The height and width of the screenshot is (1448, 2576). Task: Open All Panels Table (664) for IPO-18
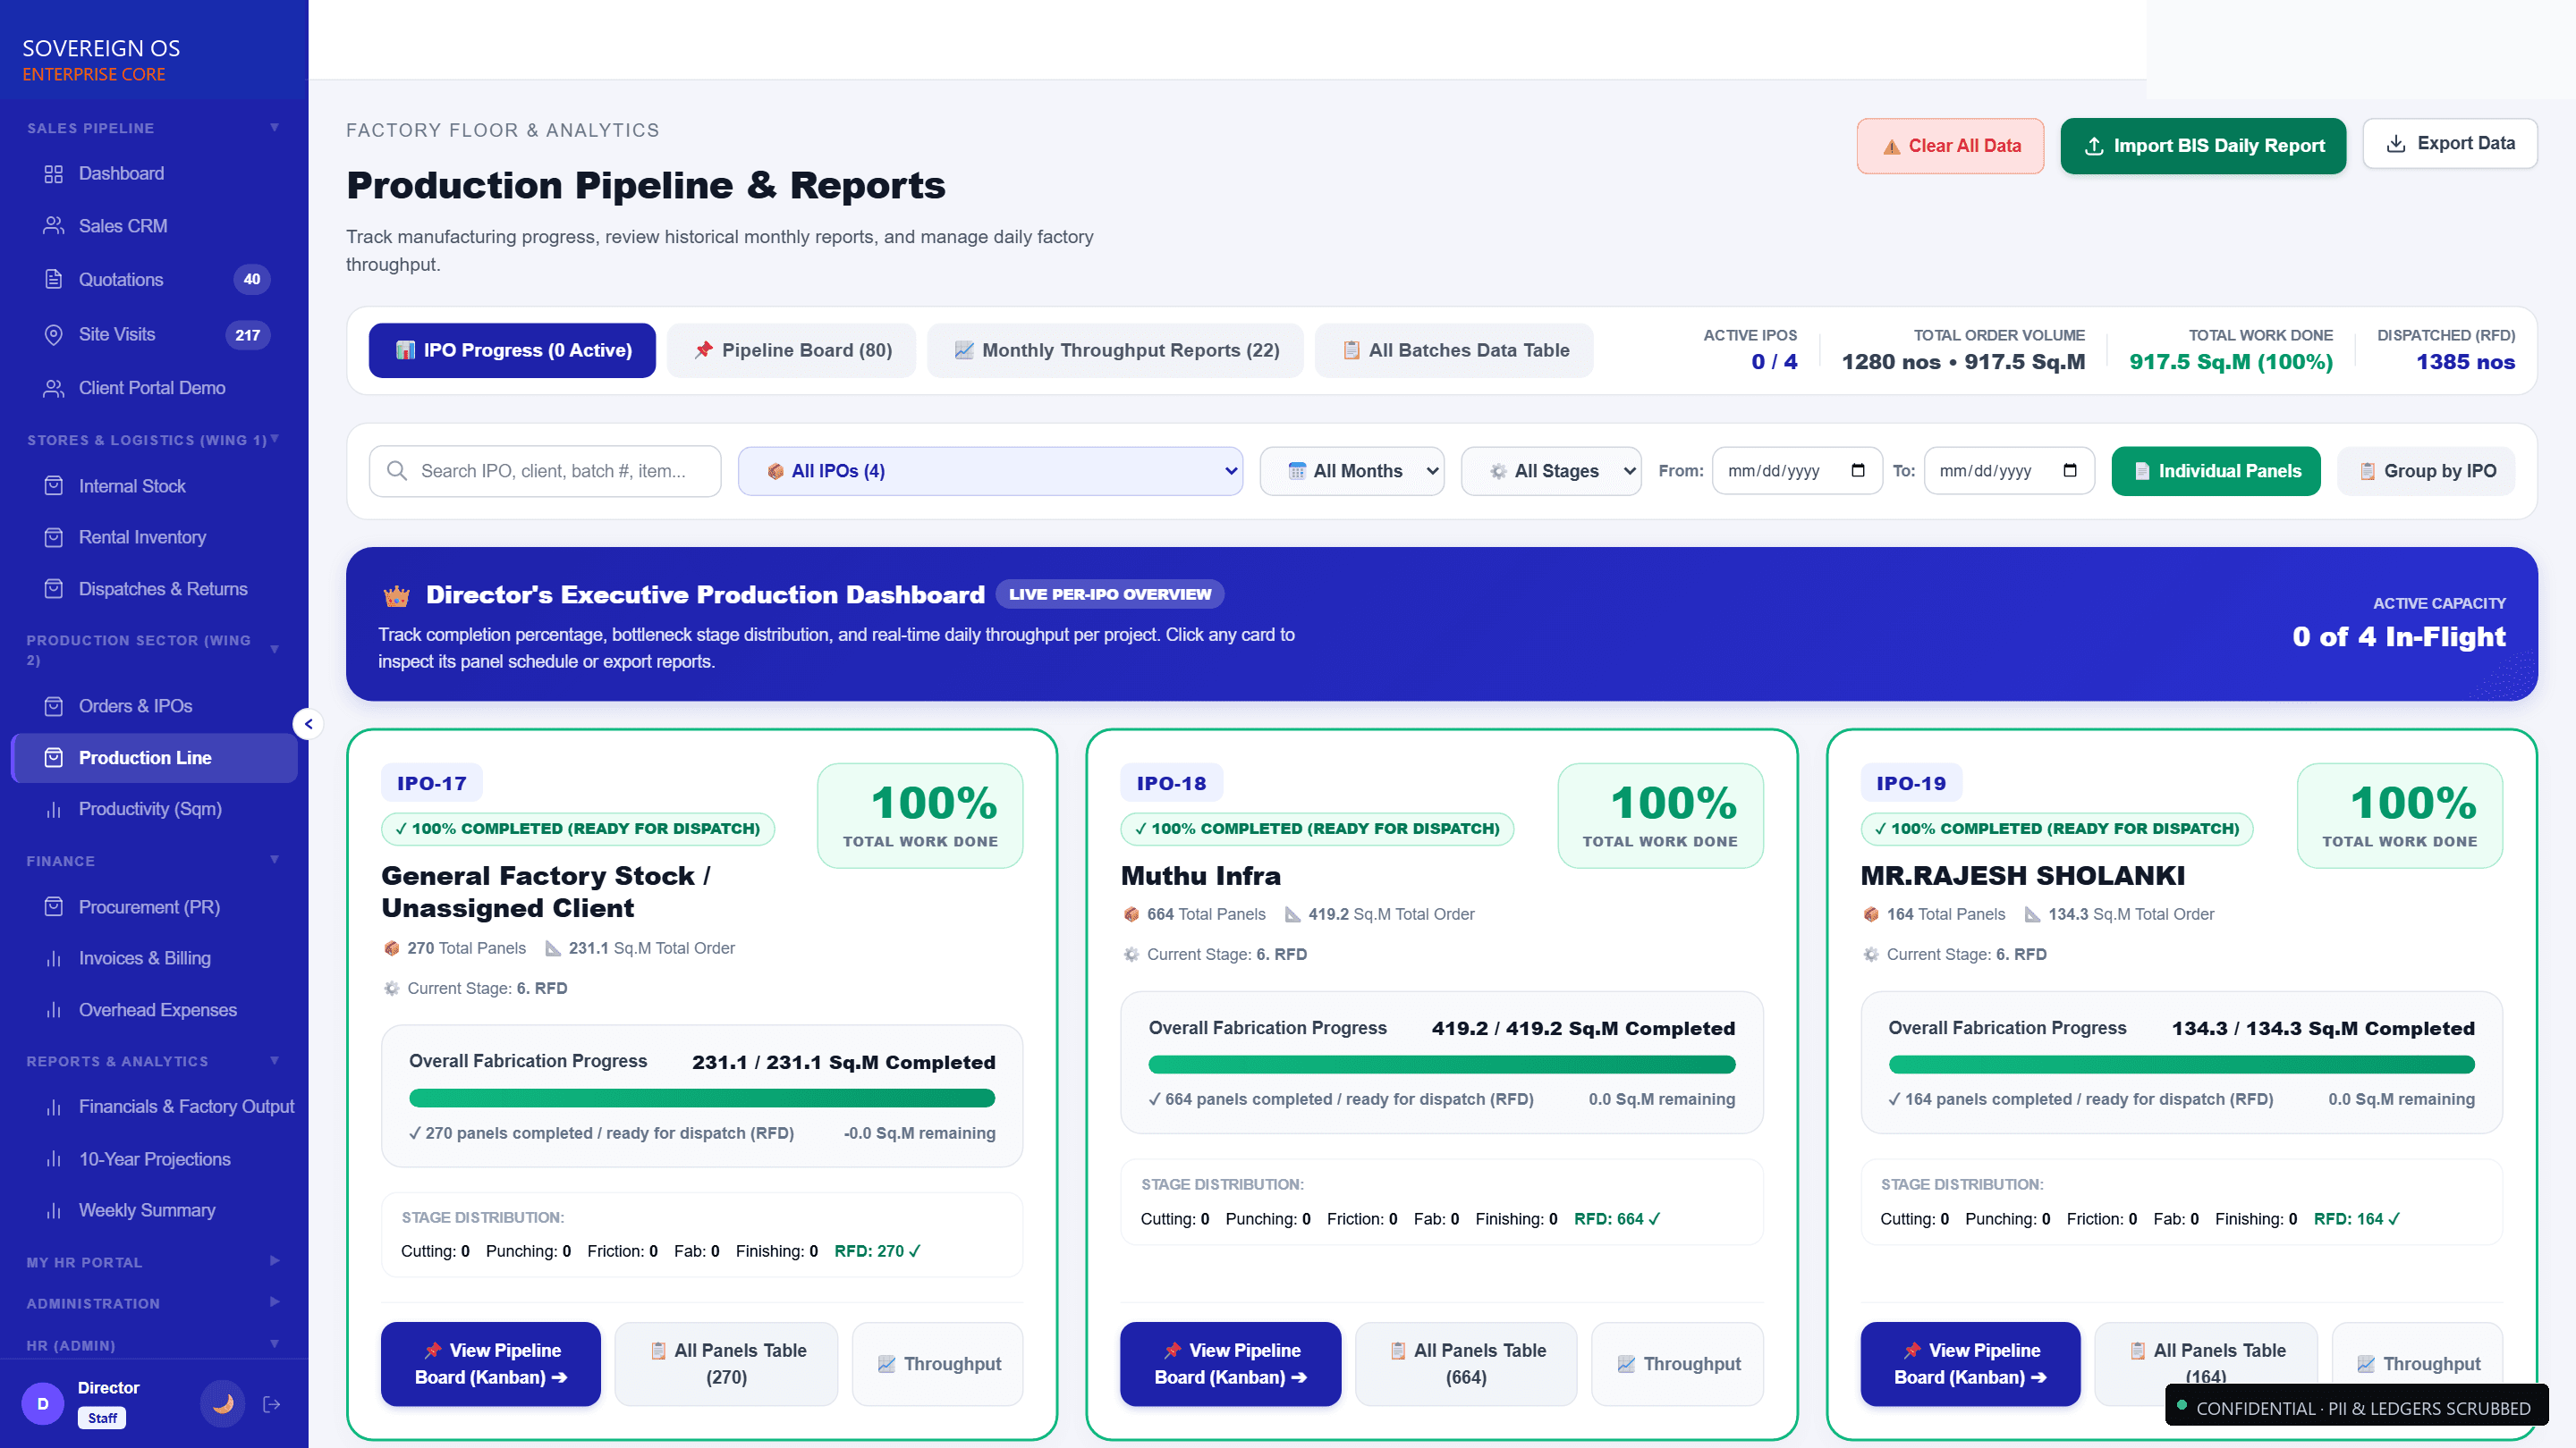1466,1364
